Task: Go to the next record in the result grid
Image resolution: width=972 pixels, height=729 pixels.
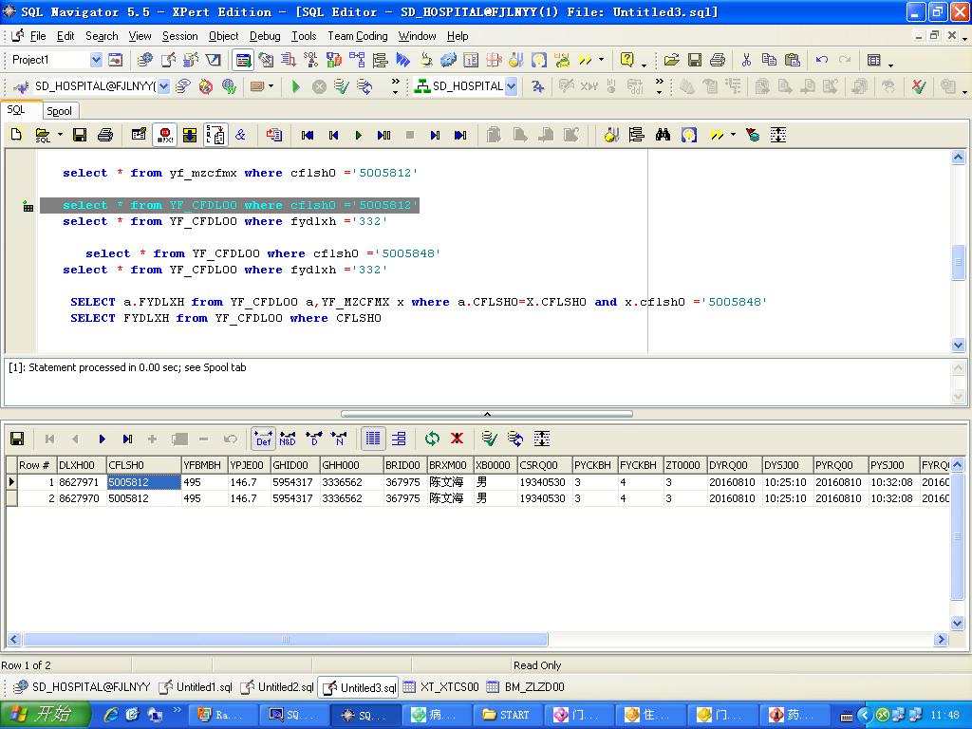Action: pyautogui.click(x=103, y=439)
